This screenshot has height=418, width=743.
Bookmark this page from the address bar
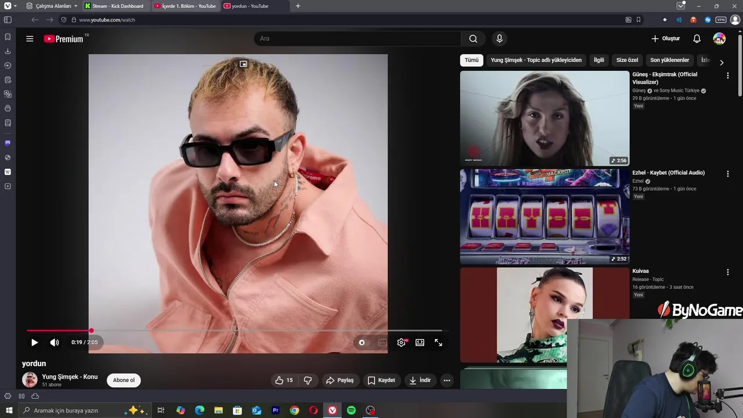(x=639, y=20)
